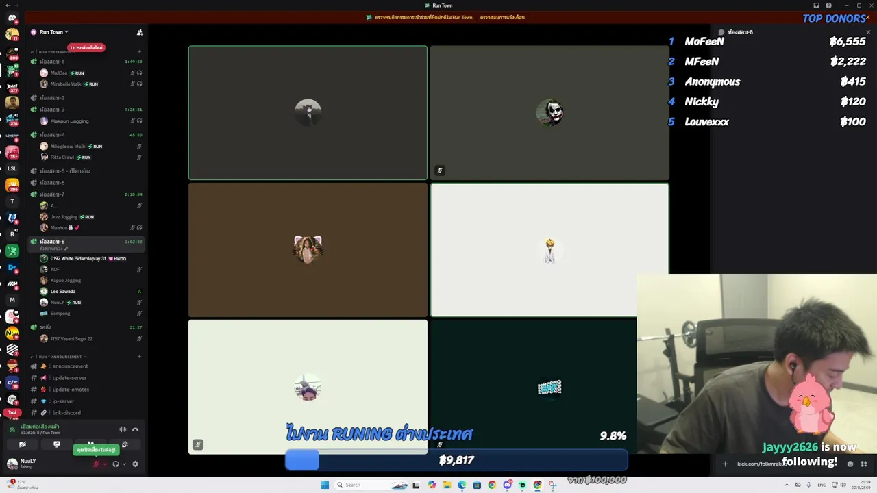Open the update-server channel
The width and height of the screenshot is (877, 493).
(x=86, y=378)
